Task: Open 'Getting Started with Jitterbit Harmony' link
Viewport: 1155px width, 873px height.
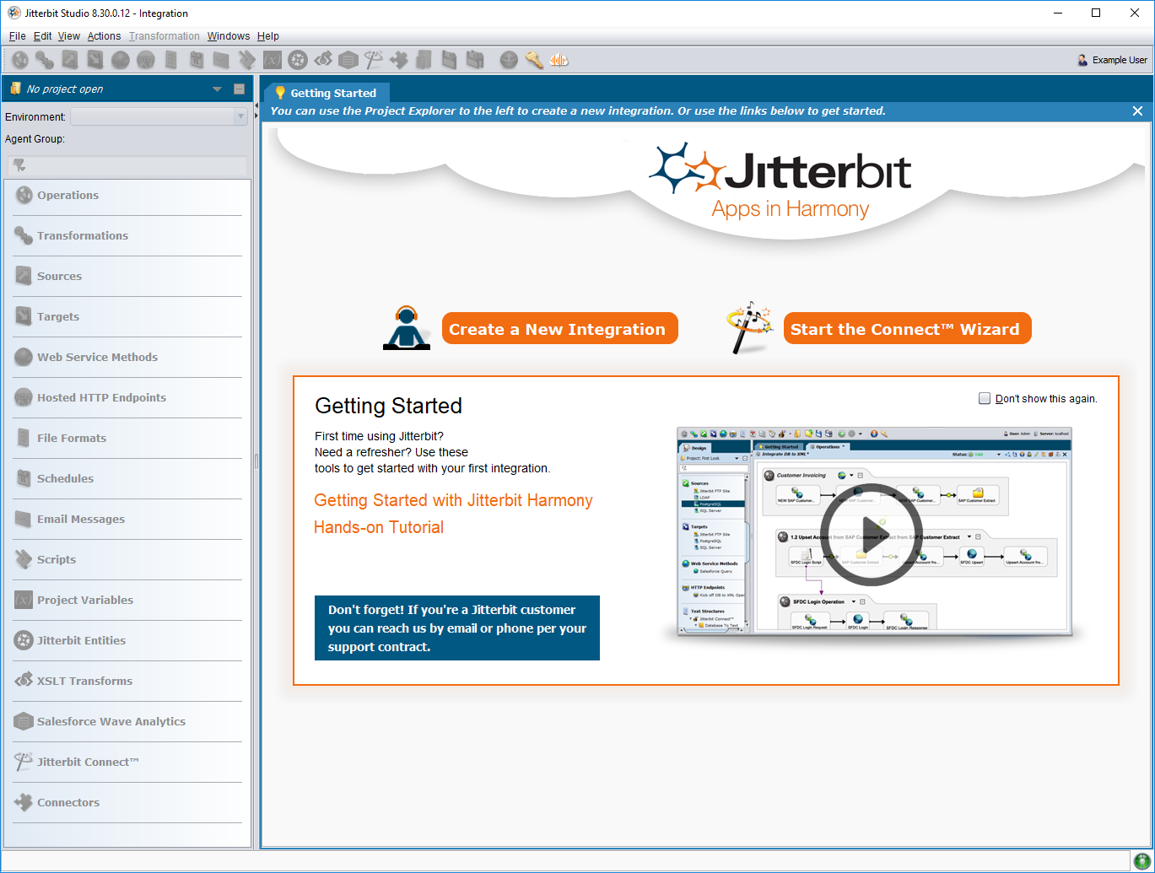Action: pos(453,500)
